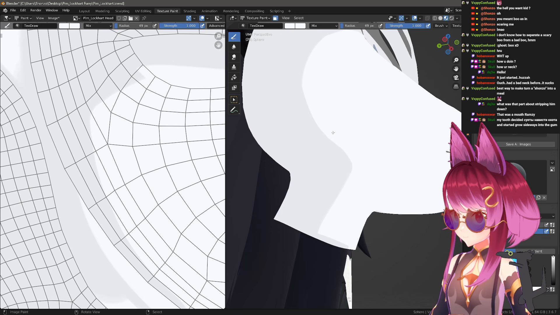Open image folder icon in image editor
The height and width of the screenshot is (315, 560).
pos(131,18)
